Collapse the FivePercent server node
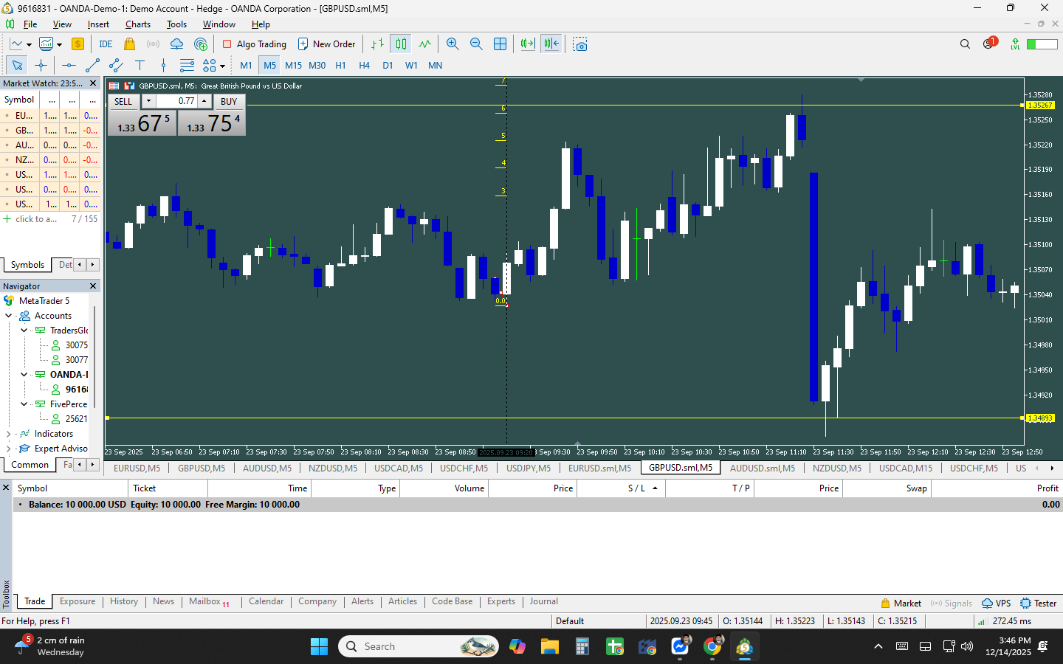This screenshot has width=1063, height=664. [24, 404]
